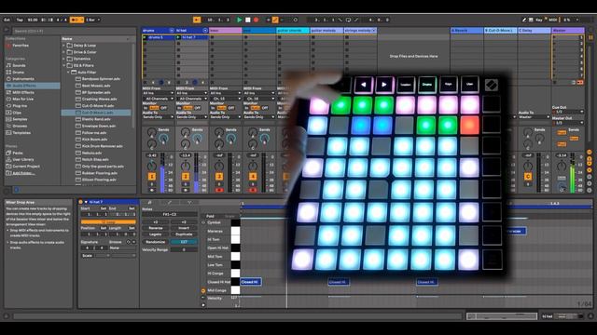Viewport: 597px width, 335px height.
Task: Toggle the Key mapping mode switch
Action: coord(539,20)
